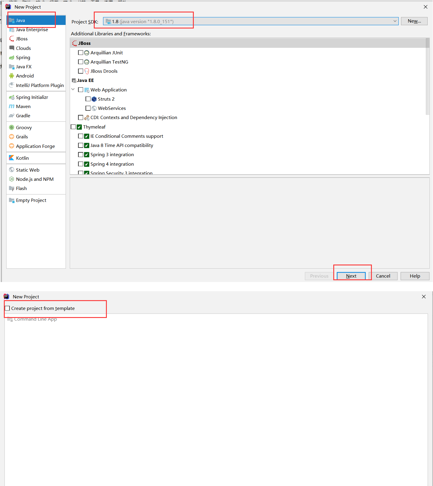Screen dimensions: 433x486
Task: Click the JBoss Drools icon
Action: coord(87,71)
